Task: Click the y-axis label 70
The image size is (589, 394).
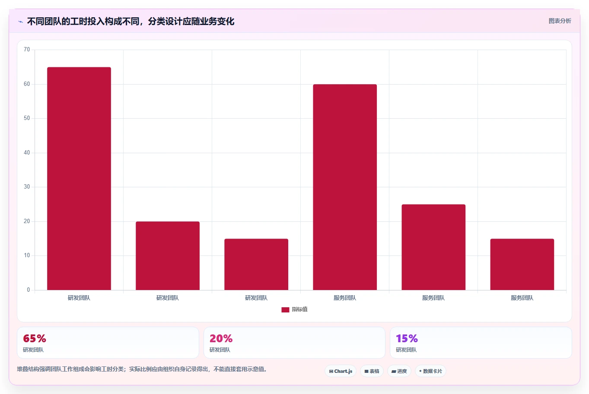Action: (27, 50)
